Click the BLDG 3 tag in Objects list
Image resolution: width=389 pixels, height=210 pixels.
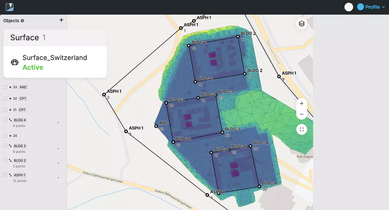20,146
